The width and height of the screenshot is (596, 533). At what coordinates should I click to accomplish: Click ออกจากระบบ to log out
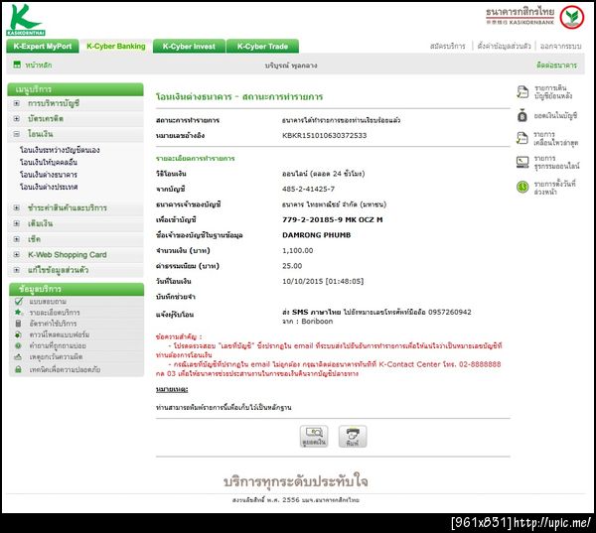(560, 46)
